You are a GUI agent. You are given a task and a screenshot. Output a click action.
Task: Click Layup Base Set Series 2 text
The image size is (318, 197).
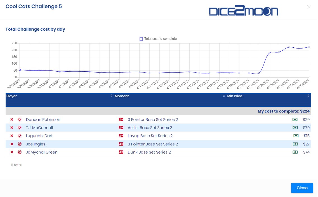tap(150, 136)
